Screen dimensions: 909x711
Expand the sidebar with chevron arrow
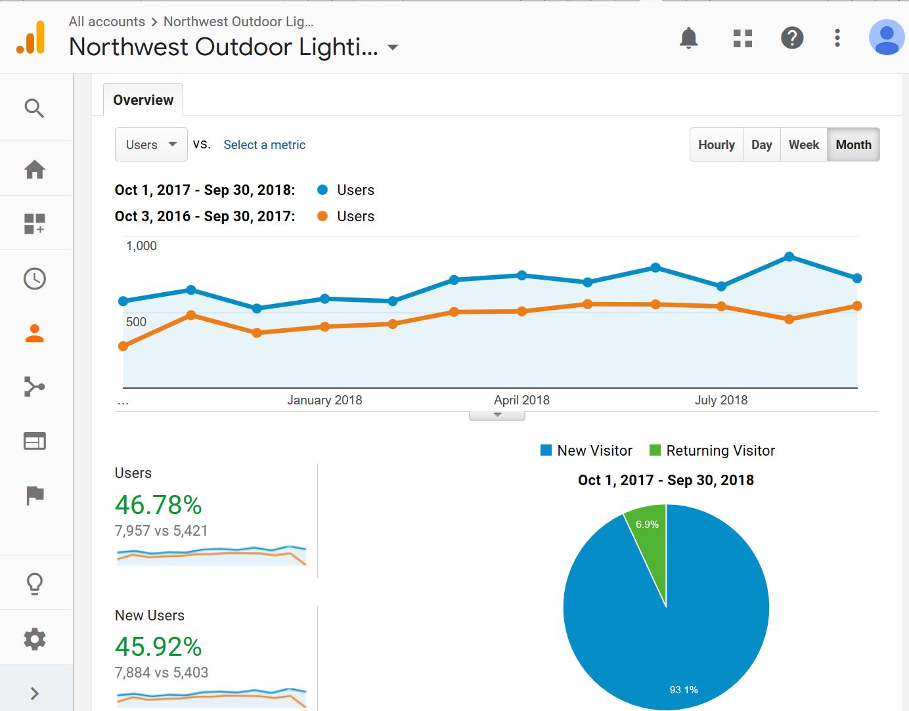tap(34, 693)
